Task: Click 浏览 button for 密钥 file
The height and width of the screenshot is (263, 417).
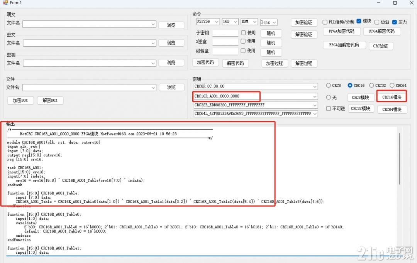Action: pyautogui.click(x=171, y=63)
